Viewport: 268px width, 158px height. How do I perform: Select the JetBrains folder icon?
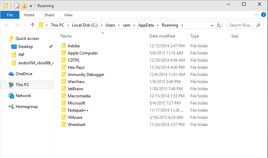(x=64, y=89)
